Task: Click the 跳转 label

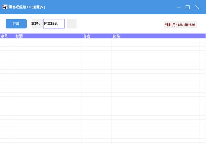Action: click(35, 24)
